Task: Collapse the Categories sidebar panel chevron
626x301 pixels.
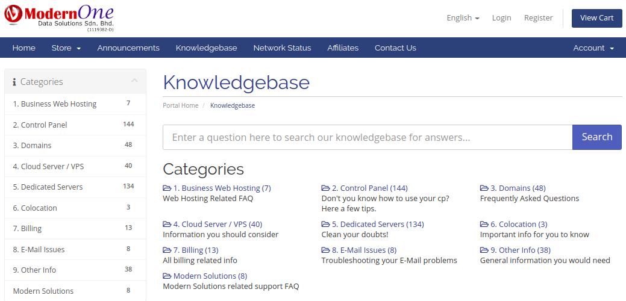Action: point(134,81)
